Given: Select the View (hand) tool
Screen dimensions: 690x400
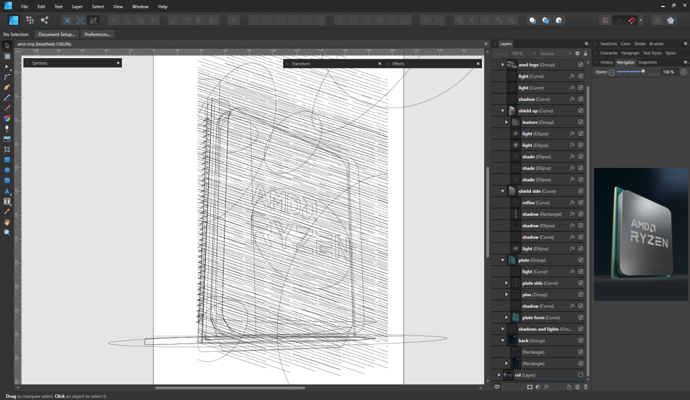Looking at the screenshot, I should coord(7,222).
